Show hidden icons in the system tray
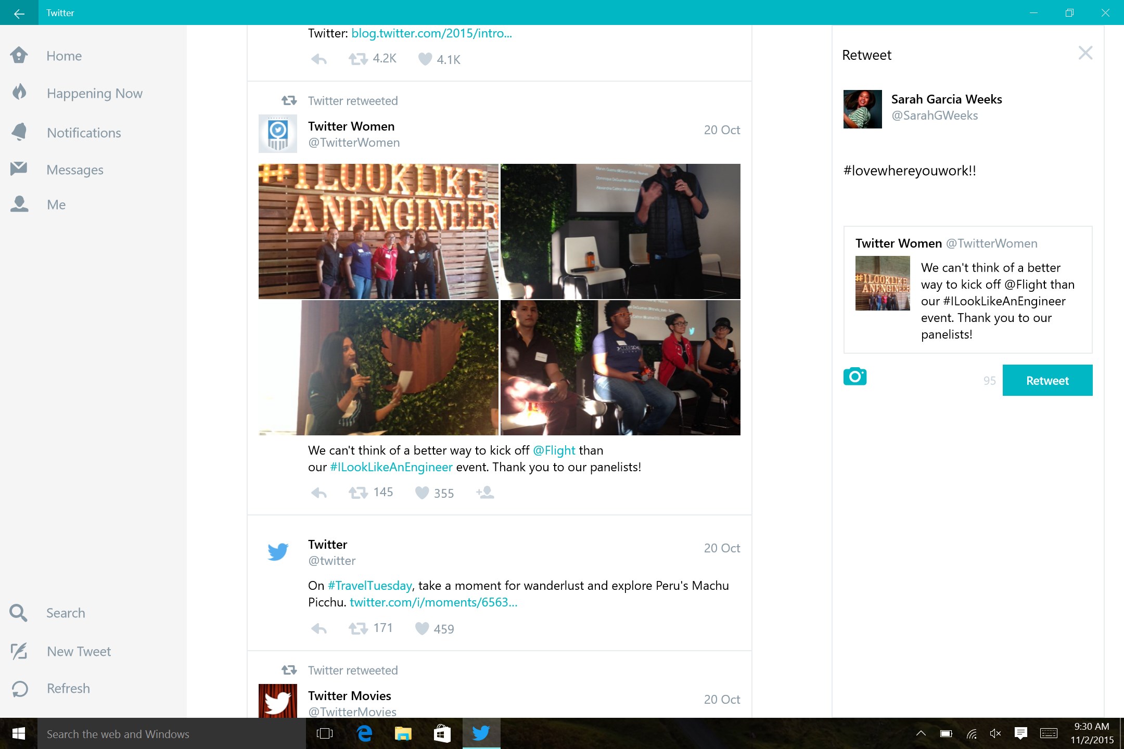The width and height of the screenshot is (1124, 749). click(x=921, y=733)
